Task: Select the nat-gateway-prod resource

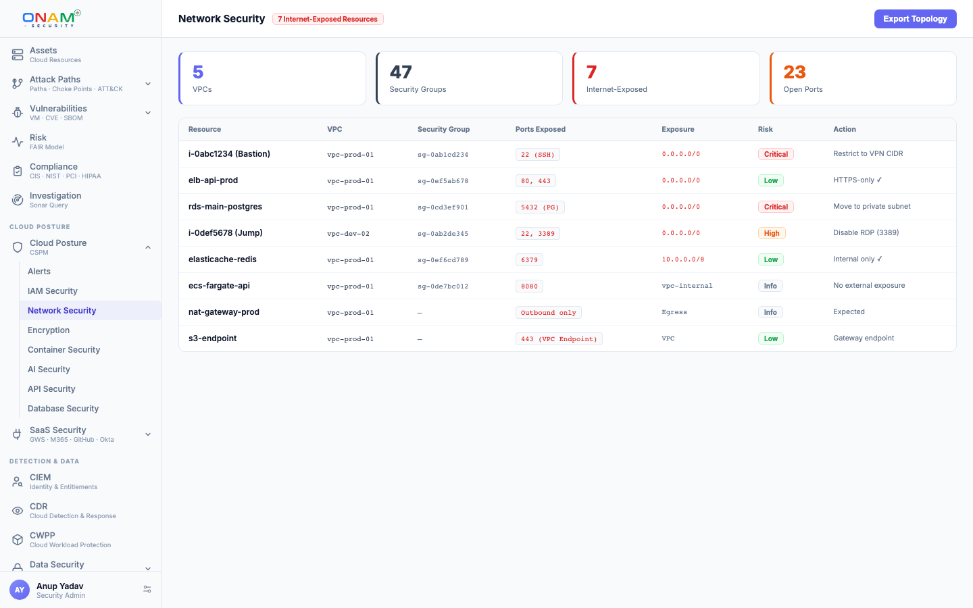Action: tap(224, 312)
